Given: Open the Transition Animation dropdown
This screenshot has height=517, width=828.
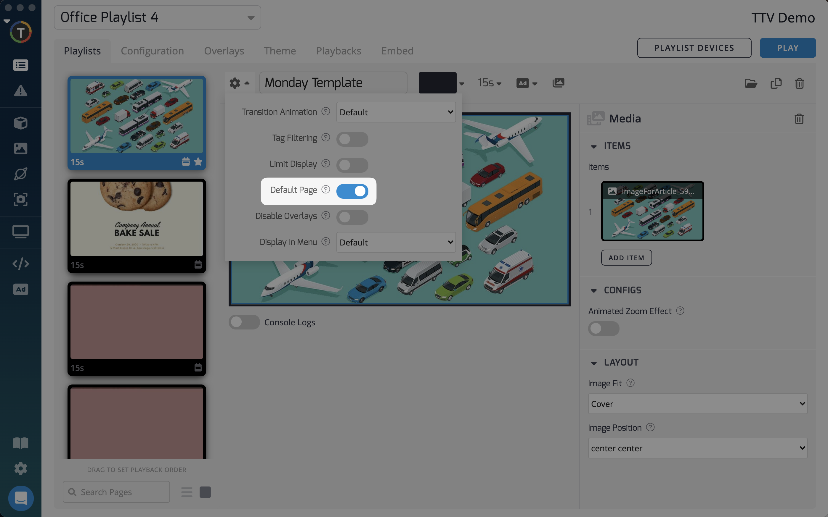Looking at the screenshot, I should coord(396,112).
